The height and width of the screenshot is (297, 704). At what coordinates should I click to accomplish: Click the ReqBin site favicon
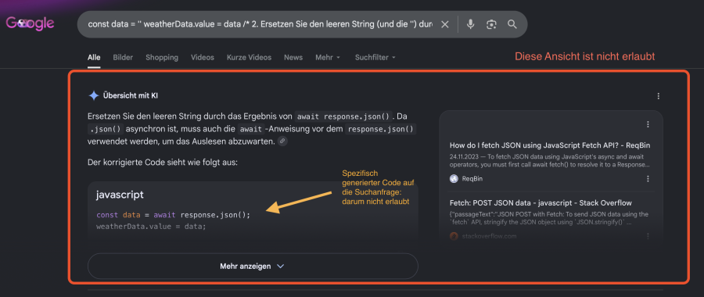454,178
